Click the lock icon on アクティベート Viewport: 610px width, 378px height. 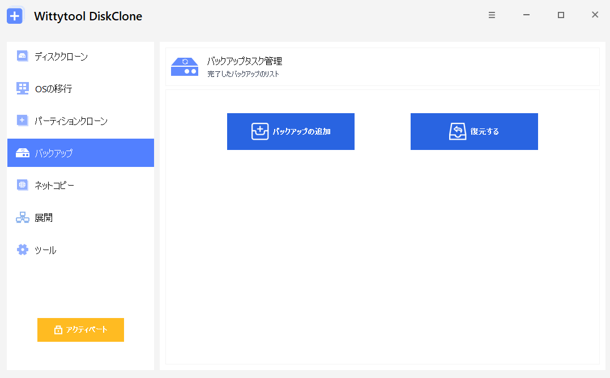tap(58, 330)
